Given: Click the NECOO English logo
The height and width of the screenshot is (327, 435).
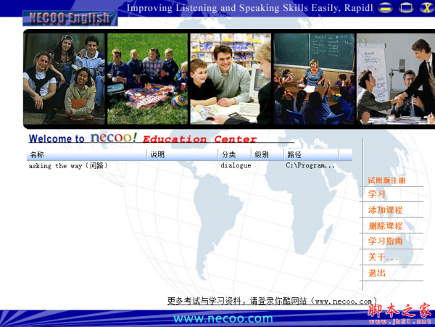Looking at the screenshot, I should [x=70, y=18].
